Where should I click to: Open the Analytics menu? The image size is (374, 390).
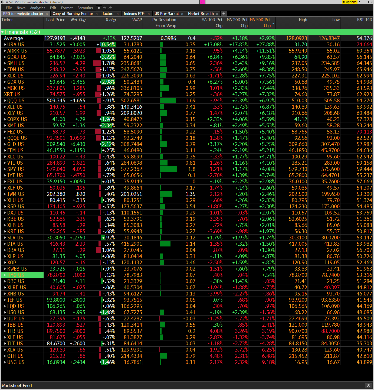click(38, 8)
